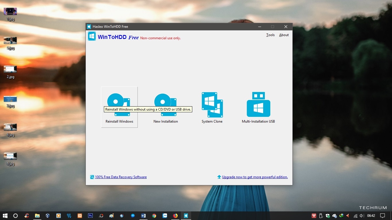Select the 4.jpg desktop file

[10, 130]
